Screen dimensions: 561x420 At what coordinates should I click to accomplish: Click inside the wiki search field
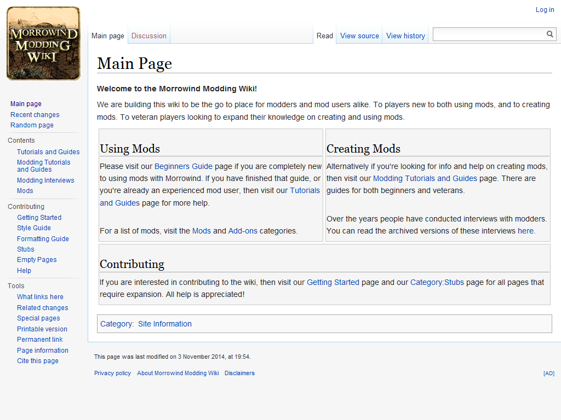[x=489, y=34]
